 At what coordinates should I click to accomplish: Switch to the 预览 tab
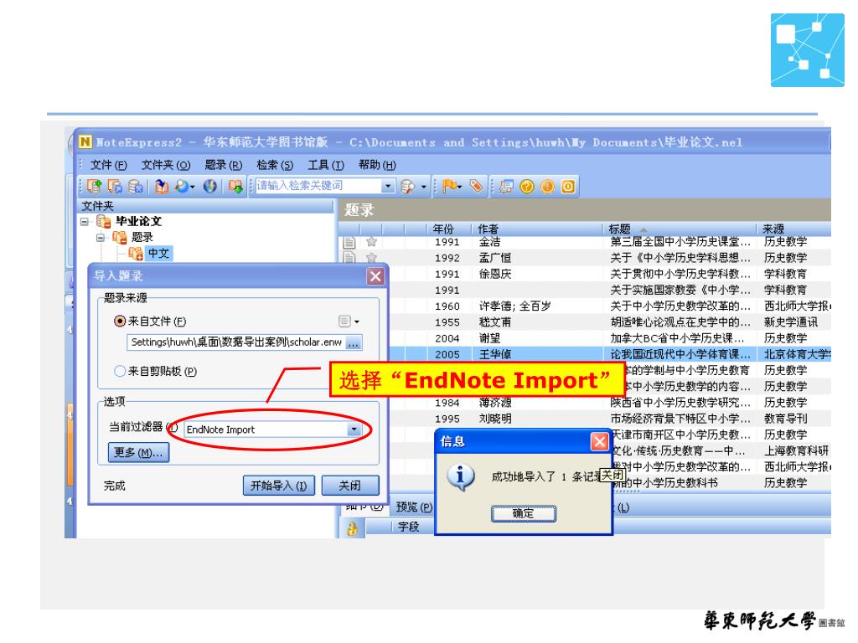[414, 507]
